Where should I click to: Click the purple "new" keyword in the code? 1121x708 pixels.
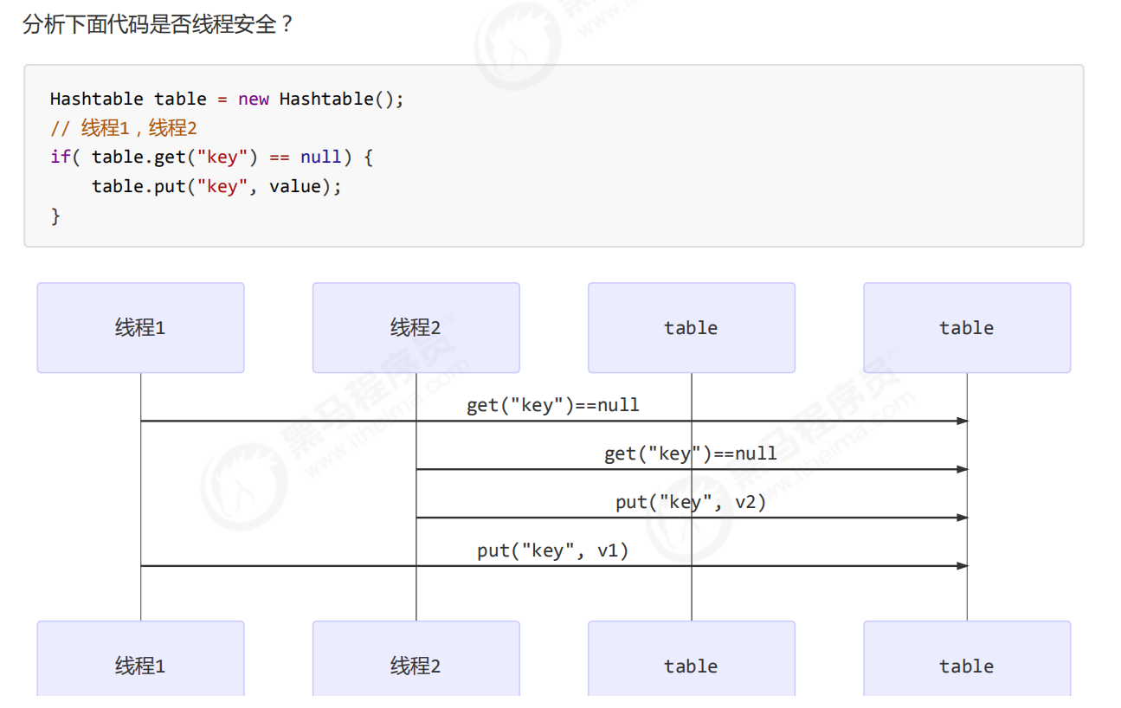click(254, 99)
